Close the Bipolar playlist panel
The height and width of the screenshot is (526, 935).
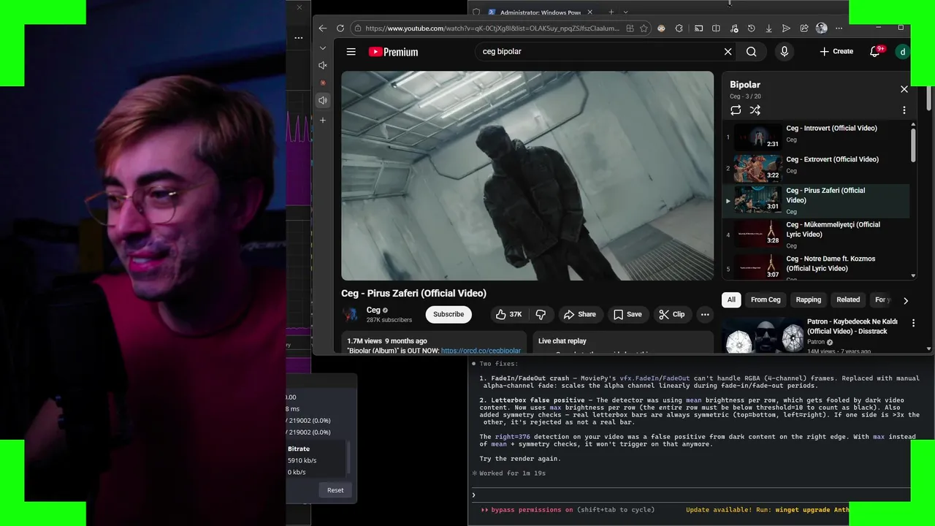904,89
